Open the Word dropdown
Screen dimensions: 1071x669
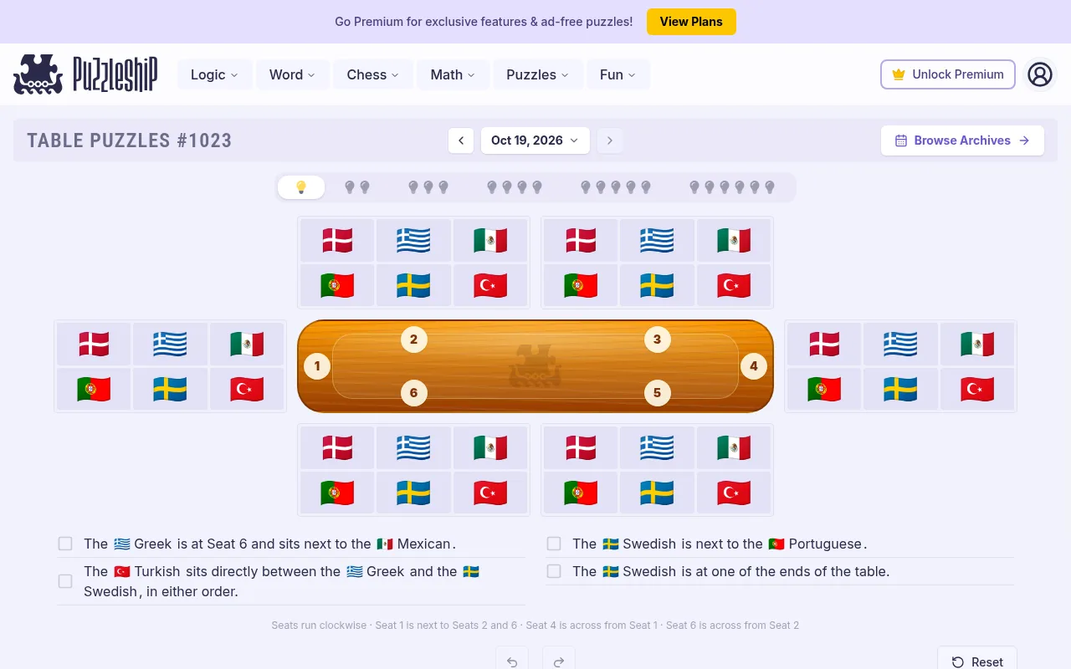point(293,74)
